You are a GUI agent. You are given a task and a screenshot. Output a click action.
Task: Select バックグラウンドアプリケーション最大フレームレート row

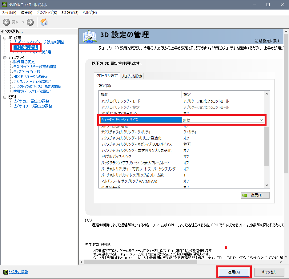click(182, 163)
